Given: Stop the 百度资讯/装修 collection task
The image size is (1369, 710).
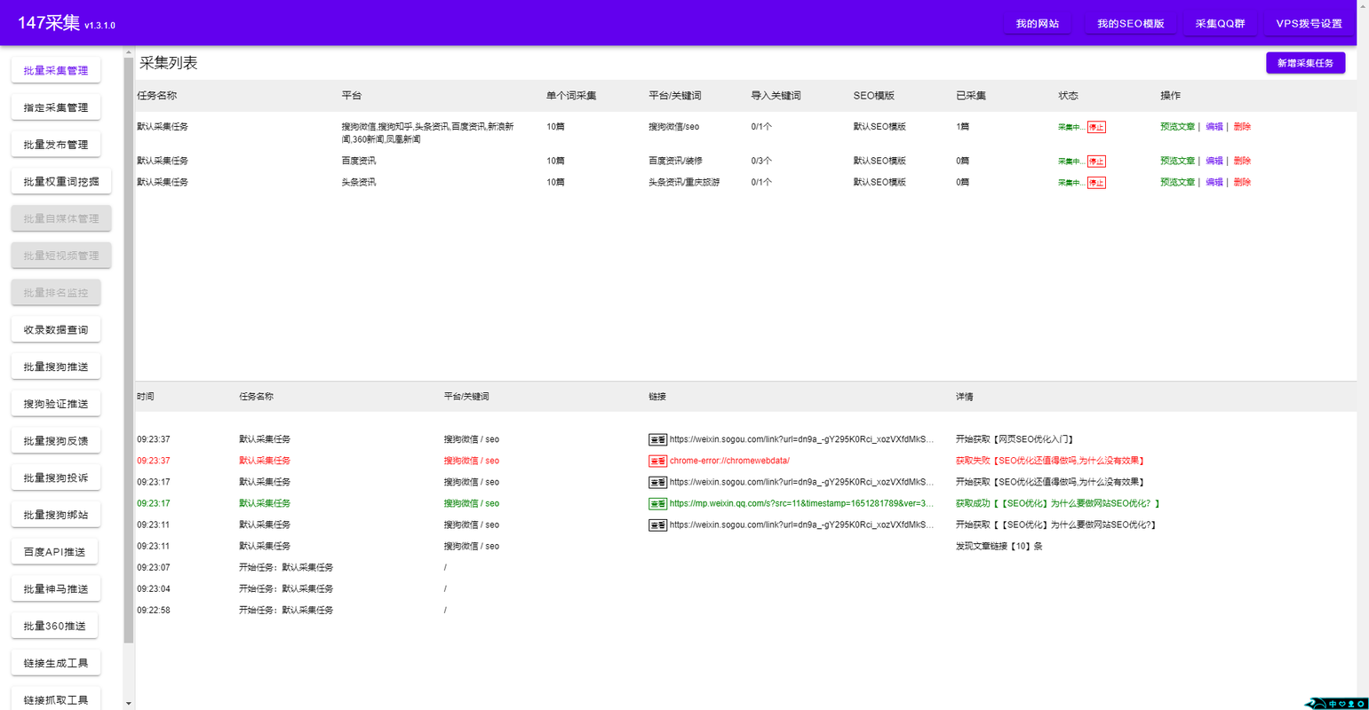Looking at the screenshot, I should point(1096,161).
